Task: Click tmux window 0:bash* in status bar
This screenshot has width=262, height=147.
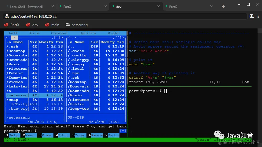Action: point(21,140)
